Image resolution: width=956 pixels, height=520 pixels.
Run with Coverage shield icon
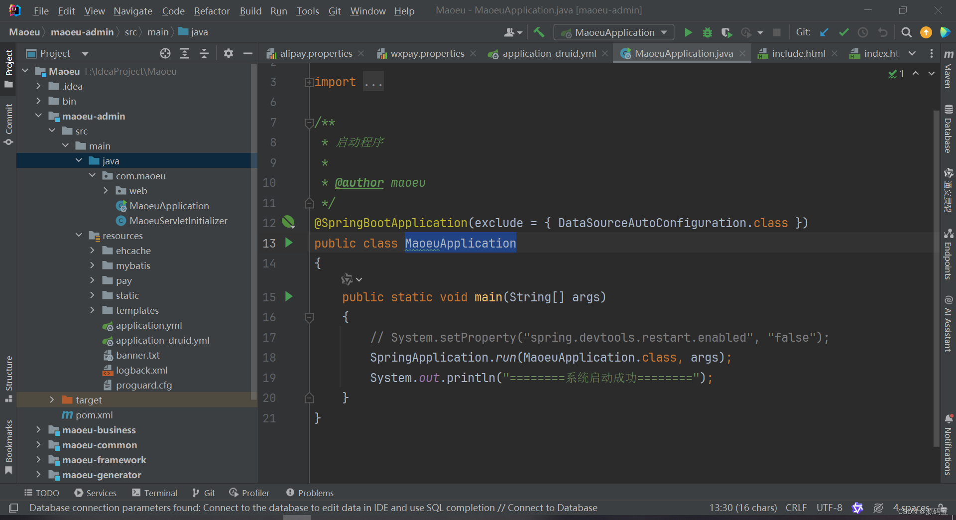point(726,32)
